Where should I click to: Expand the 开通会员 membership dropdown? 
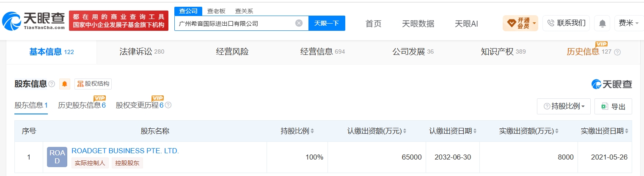pyautogui.click(x=520, y=23)
